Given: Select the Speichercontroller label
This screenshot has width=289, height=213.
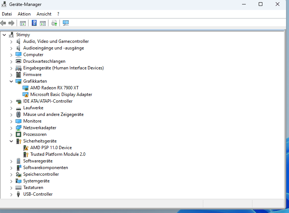Looking at the screenshot, I should 41,174.
